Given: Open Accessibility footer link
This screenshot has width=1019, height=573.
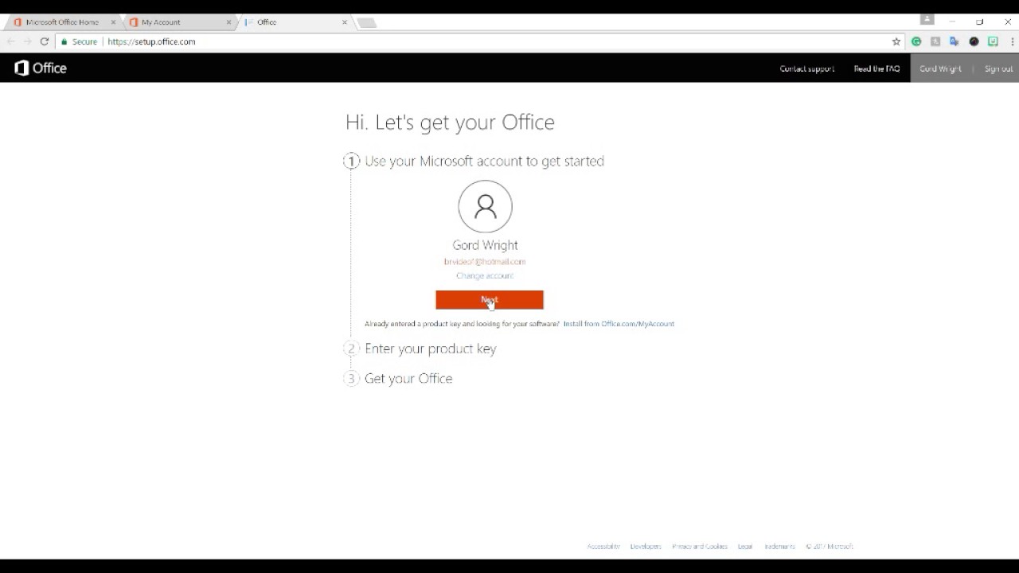Looking at the screenshot, I should coord(603,547).
